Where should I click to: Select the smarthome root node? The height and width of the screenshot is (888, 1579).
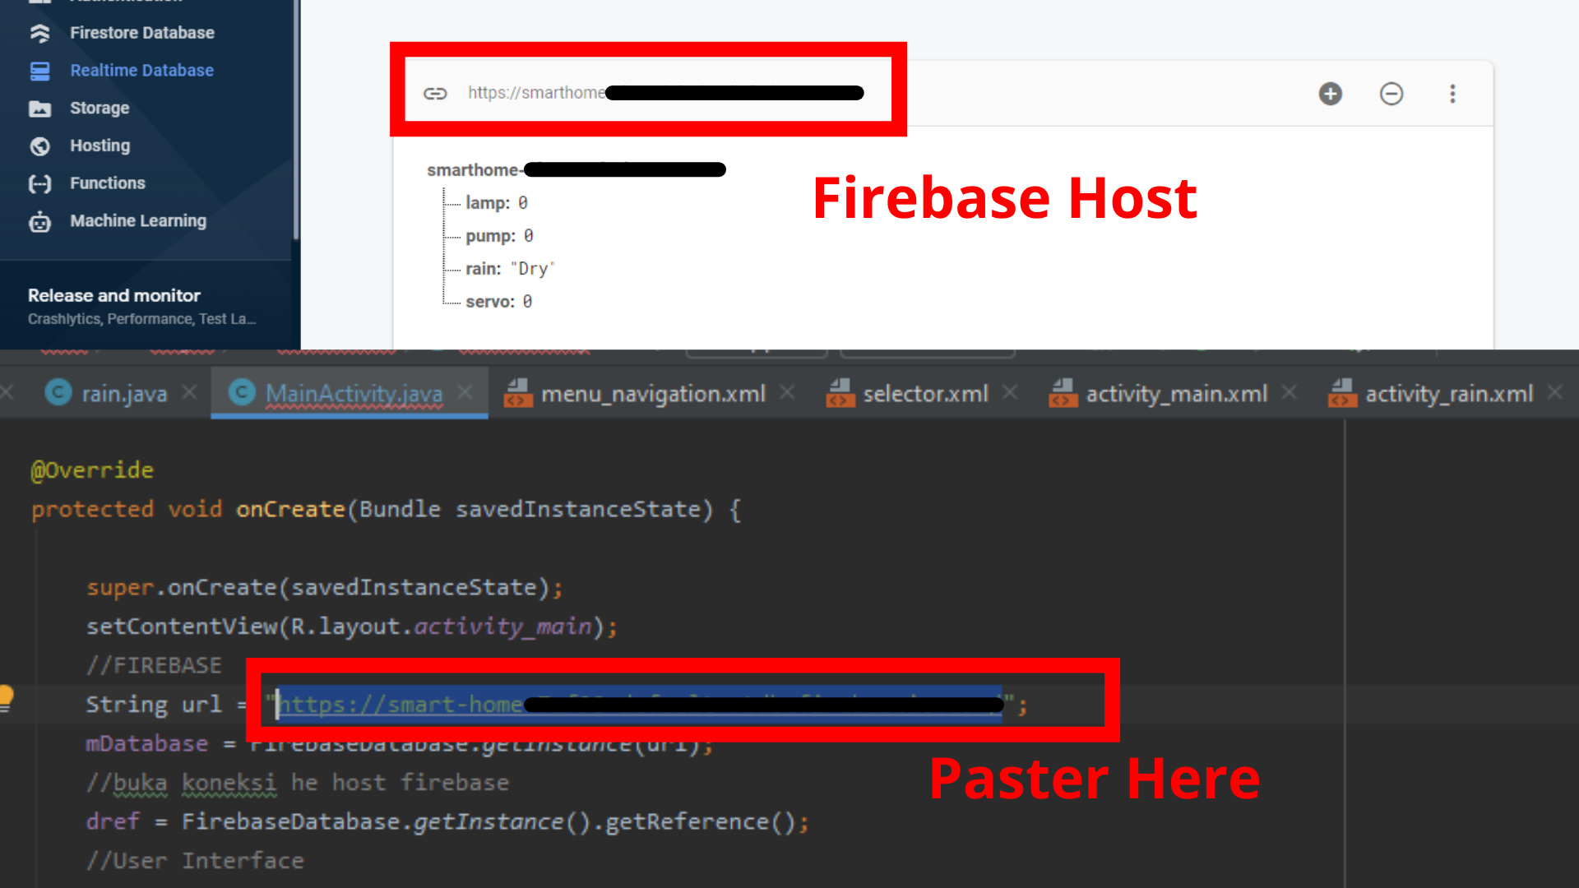(576, 170)
